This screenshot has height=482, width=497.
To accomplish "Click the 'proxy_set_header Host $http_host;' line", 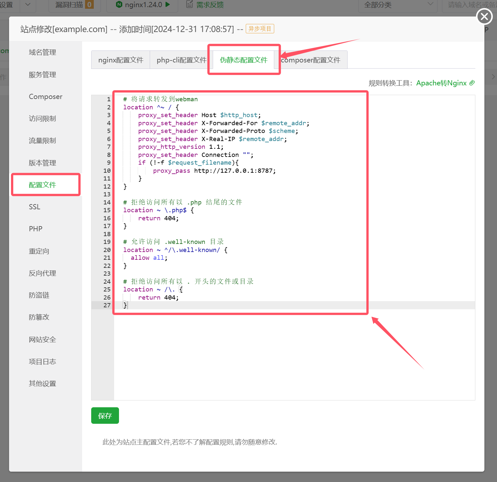I will pos(200,115).
